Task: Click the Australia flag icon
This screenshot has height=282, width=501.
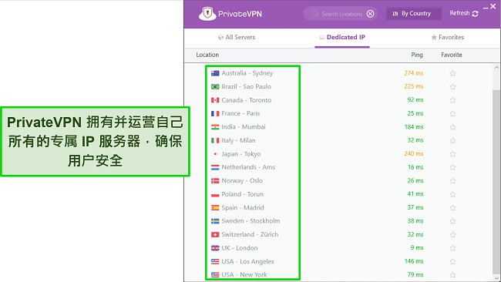Action: (x=215, y=73)
